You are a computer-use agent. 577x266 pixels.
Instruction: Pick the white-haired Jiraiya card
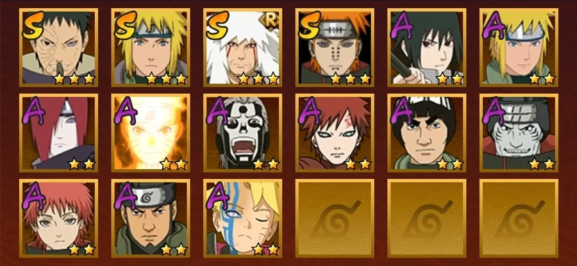pos(242,47)
